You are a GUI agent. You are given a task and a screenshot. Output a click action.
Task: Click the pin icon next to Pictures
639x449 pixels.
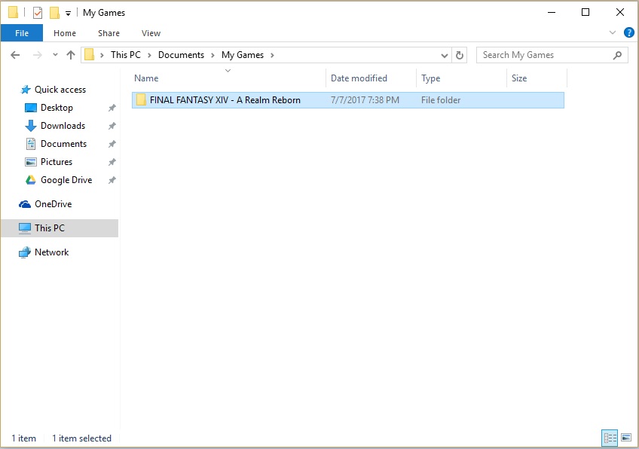click(112, 162)
